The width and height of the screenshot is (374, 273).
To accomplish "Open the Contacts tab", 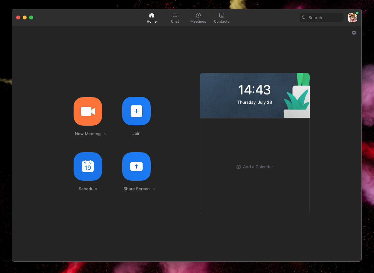I will [x=222, y=18].
